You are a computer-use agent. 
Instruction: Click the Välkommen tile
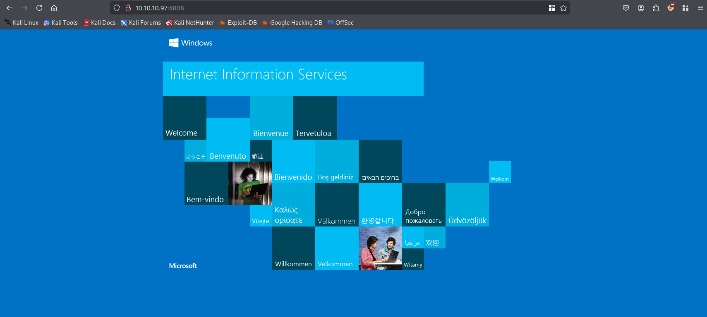(337, 205)
